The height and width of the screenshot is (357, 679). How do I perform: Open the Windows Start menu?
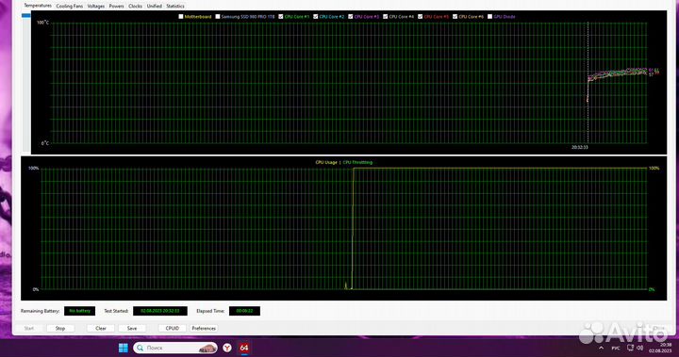(124, 348)
